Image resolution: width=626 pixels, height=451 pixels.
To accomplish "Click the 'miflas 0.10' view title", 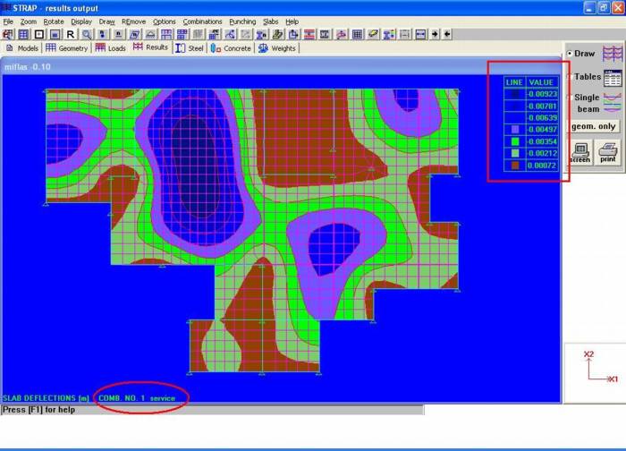I will pyautogui.click(x=28, y=67).
